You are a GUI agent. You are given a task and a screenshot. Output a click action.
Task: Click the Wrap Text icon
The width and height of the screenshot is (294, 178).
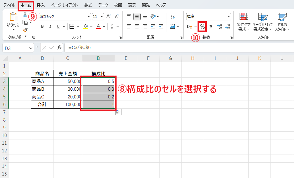173,17
